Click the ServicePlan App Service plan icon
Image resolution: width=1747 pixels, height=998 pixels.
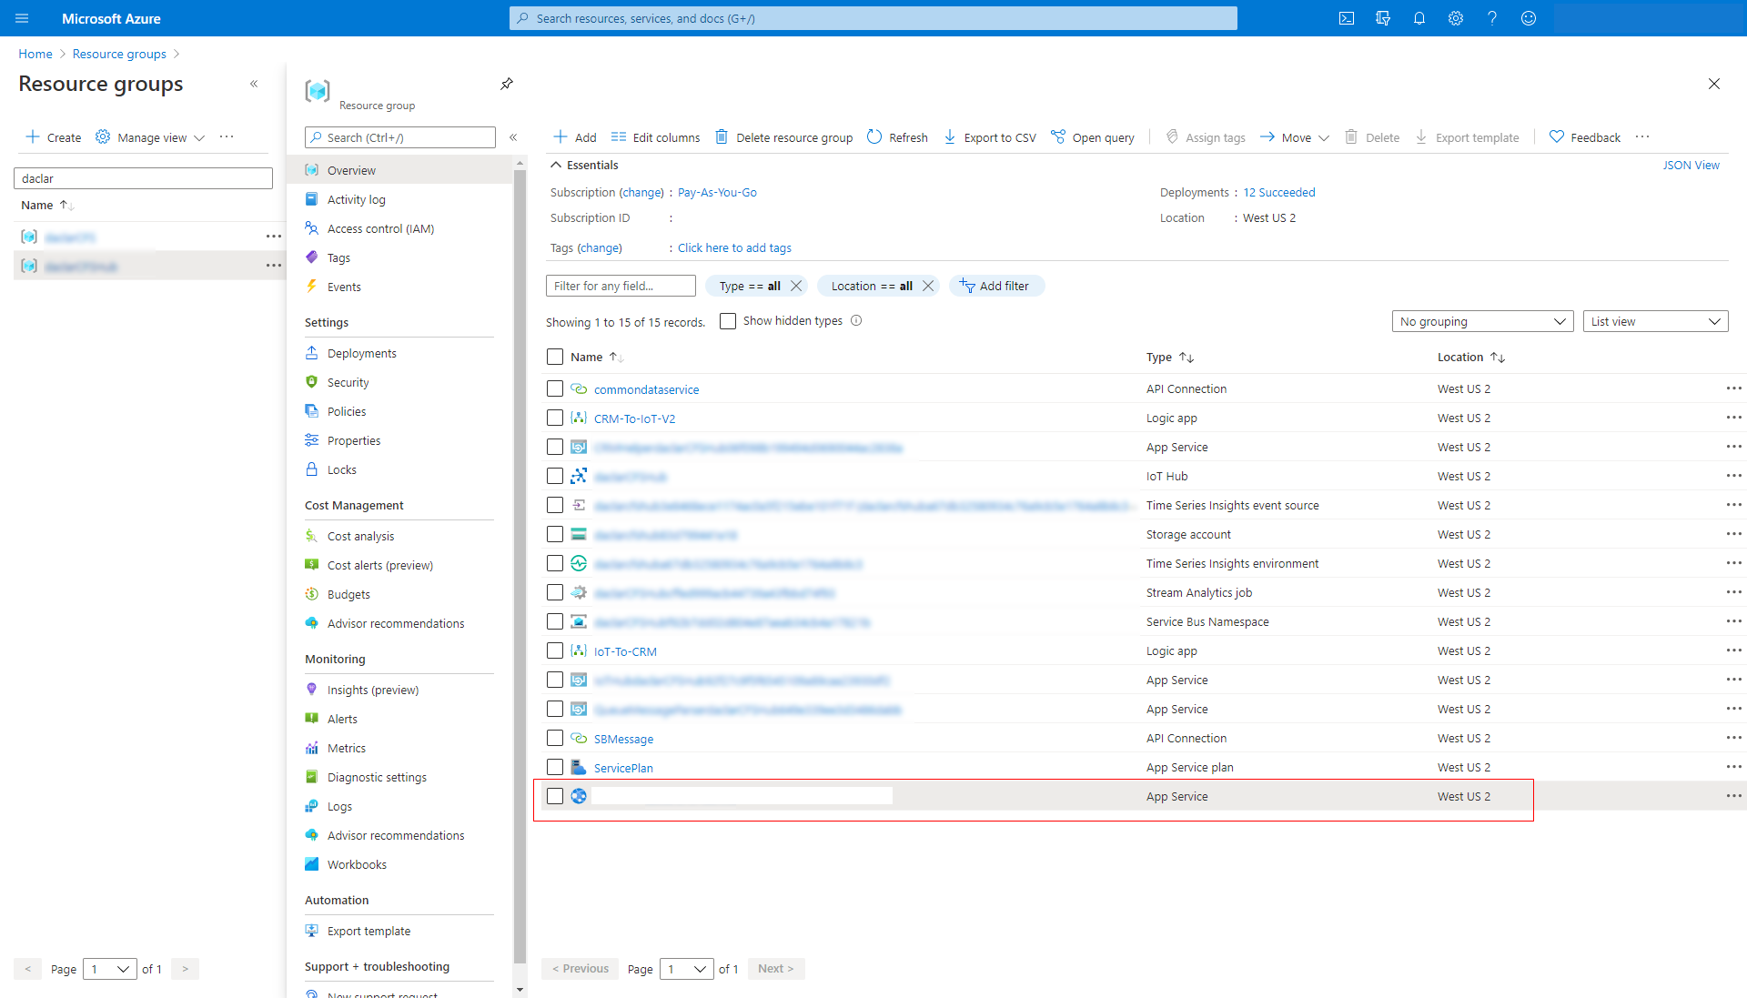tap(577, 767)
